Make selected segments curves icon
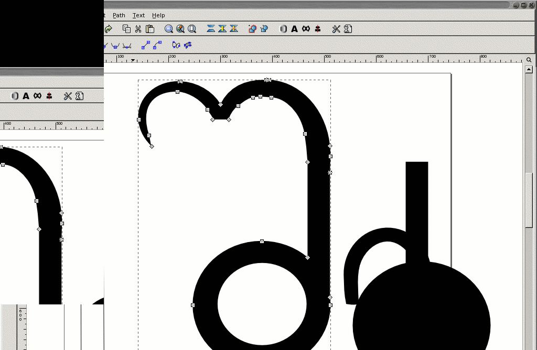The height and width of the screenshot is (350, 537). pos(157,45)
